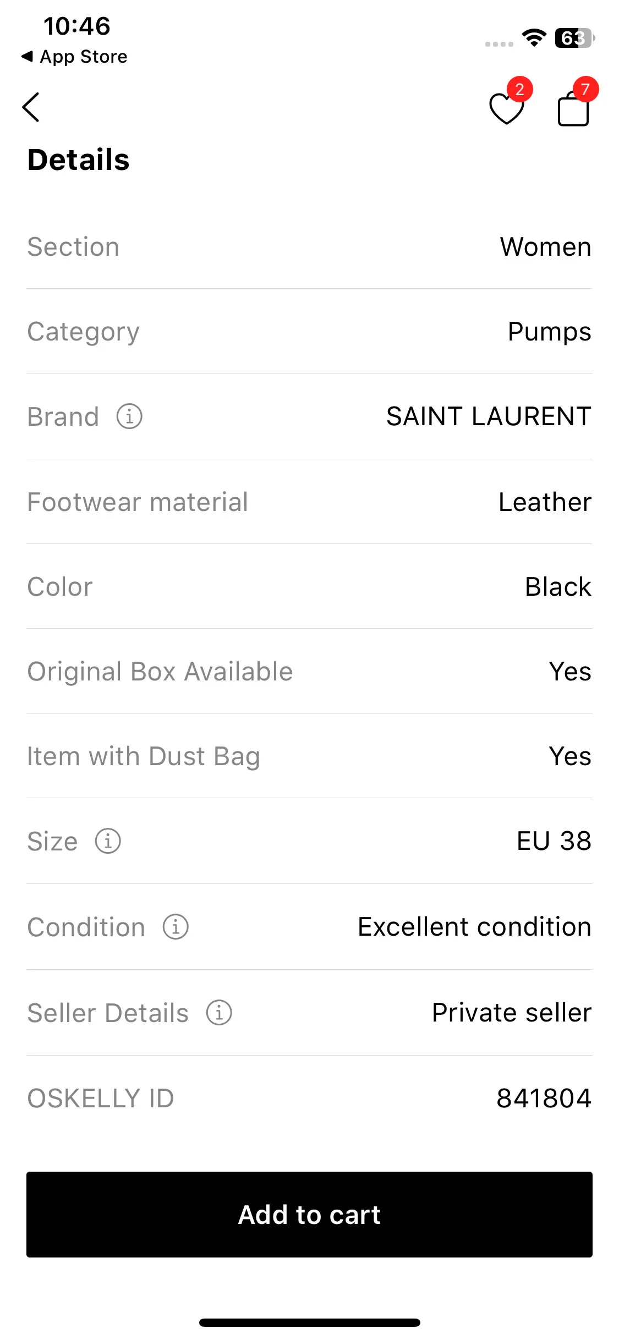
Task: Tap the EU 38 size value
Action: 554,841
